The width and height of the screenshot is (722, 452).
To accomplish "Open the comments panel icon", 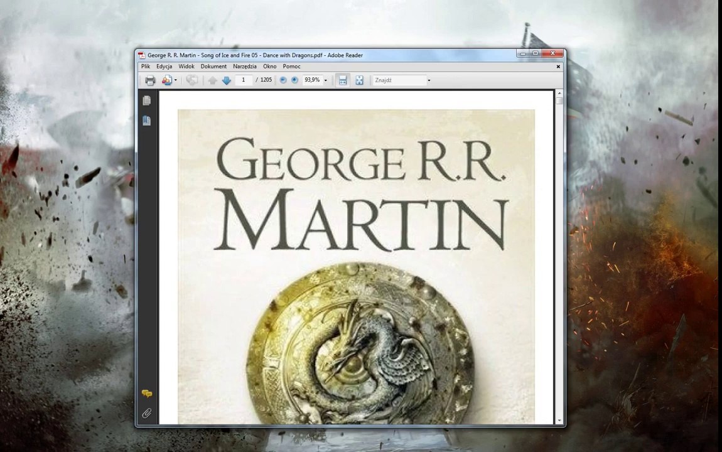I will pos(147,394).
